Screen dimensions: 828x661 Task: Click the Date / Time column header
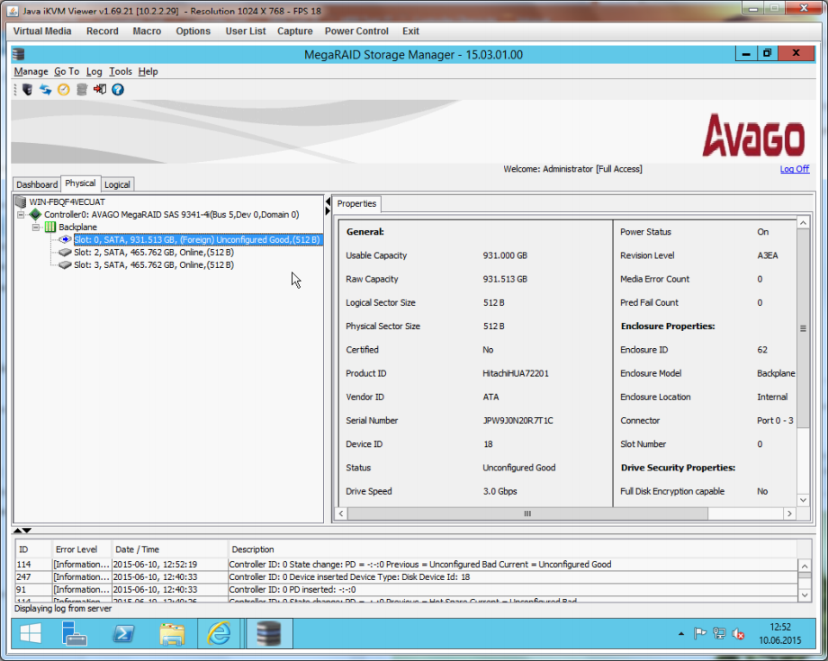138,549
